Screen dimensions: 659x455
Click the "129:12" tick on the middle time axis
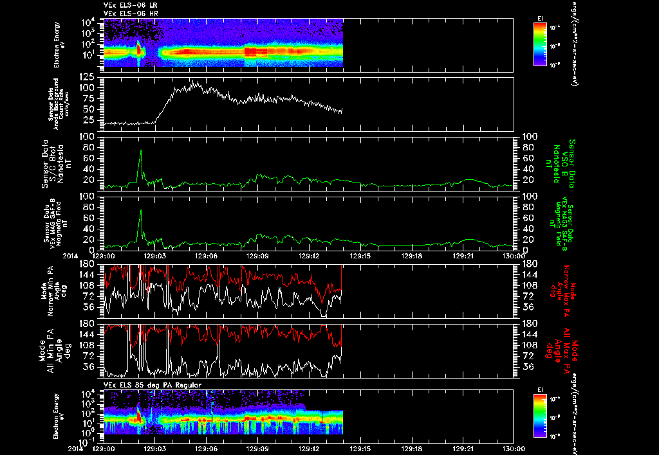(x=309, y=256)
